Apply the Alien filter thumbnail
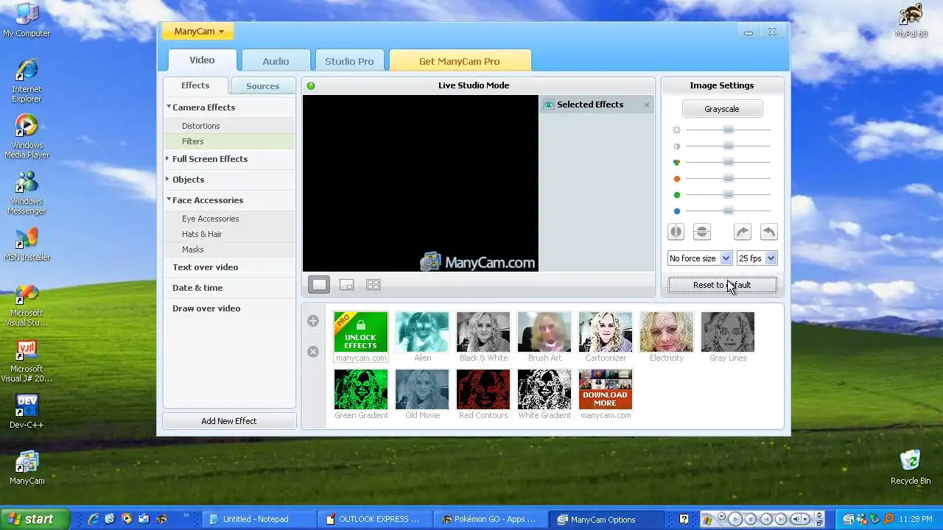This screenshot has width=943, height=530. [x=422, y=332]
